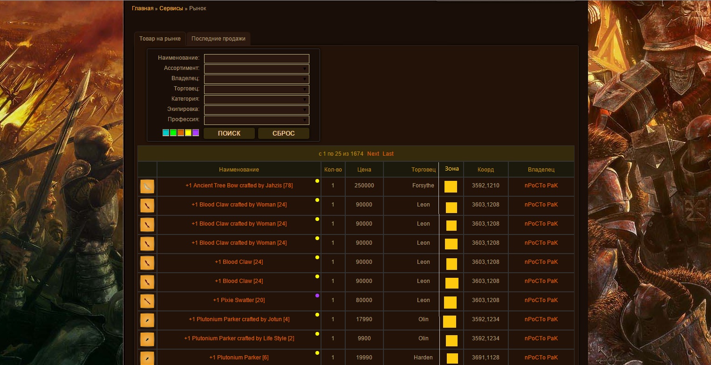Click the price 250000

tap(364, 186)
